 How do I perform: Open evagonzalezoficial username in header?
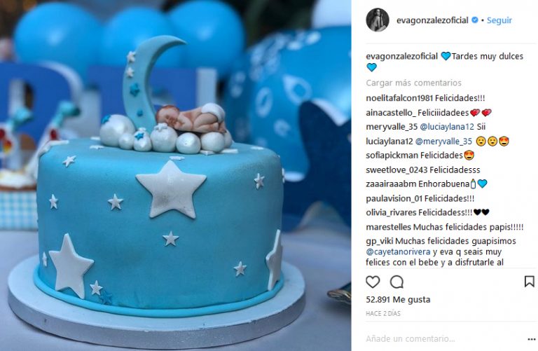(432, 20)
